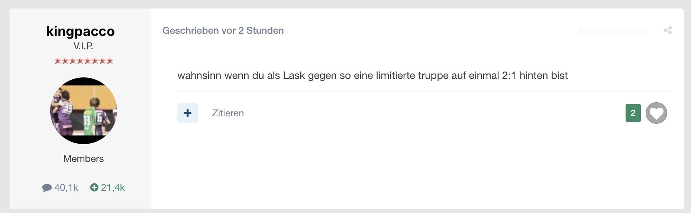Screen dimensions: 691x213
Task: Click the green plus reputation icon
Action: click(94, 187)
